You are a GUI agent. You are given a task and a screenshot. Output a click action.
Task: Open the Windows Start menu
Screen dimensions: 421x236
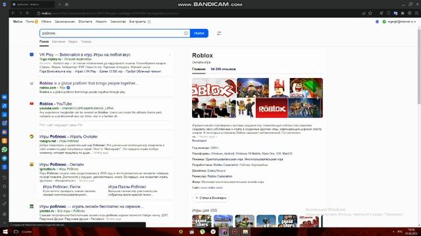[5, 231]
